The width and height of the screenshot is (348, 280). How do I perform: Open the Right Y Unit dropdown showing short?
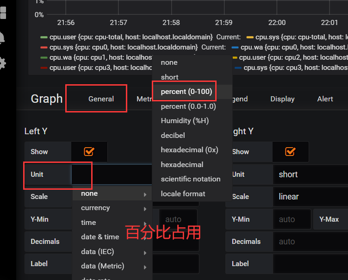(310, 174)
